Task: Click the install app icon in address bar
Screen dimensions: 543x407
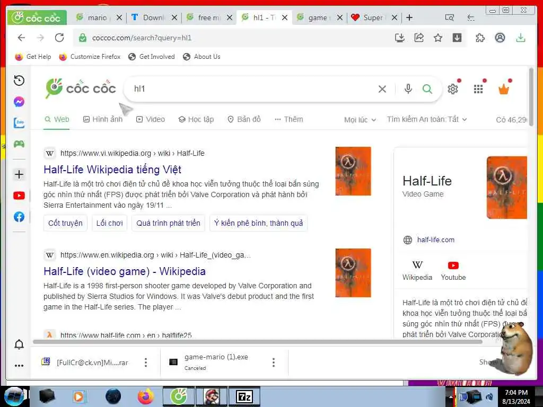Action: pos(400,38)
